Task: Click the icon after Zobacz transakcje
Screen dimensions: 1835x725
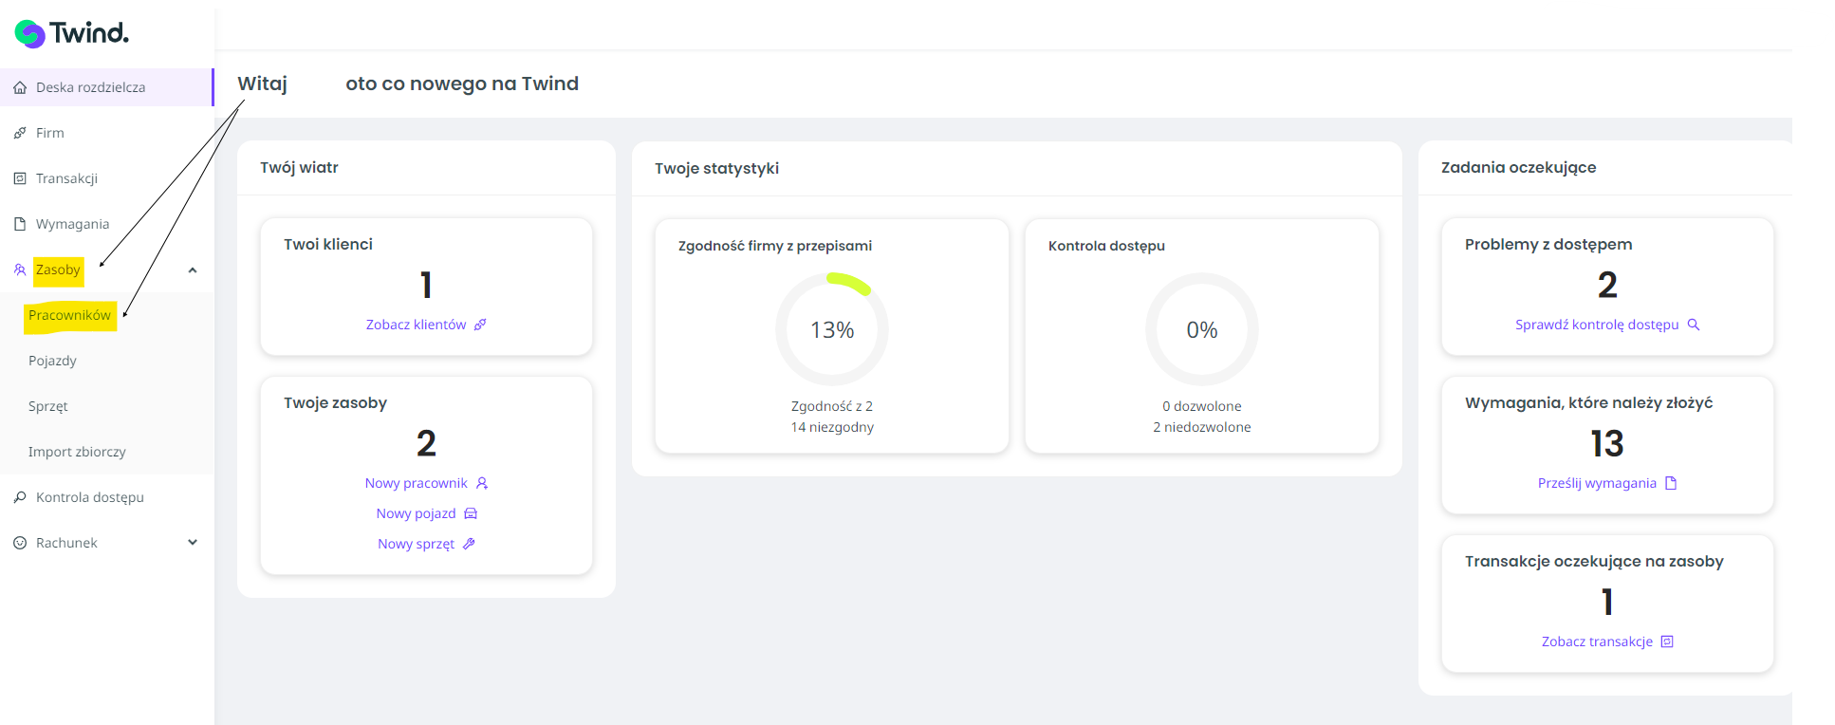Action: [x=1667, y=641]
